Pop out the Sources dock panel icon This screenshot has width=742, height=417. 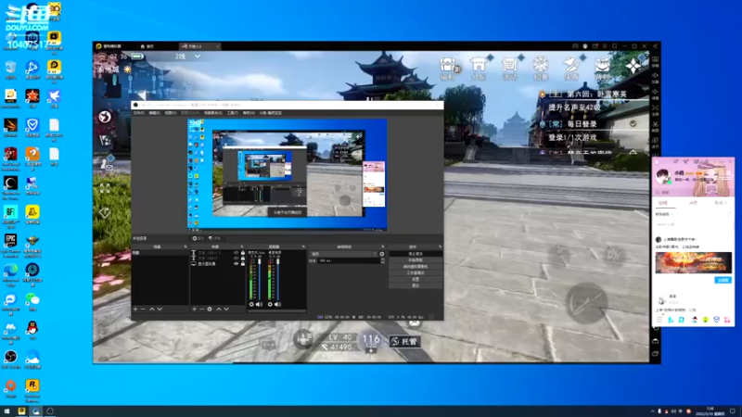[242, 246]
